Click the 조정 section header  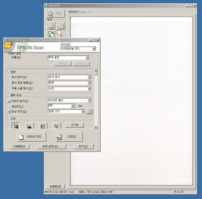pos(50,118)
